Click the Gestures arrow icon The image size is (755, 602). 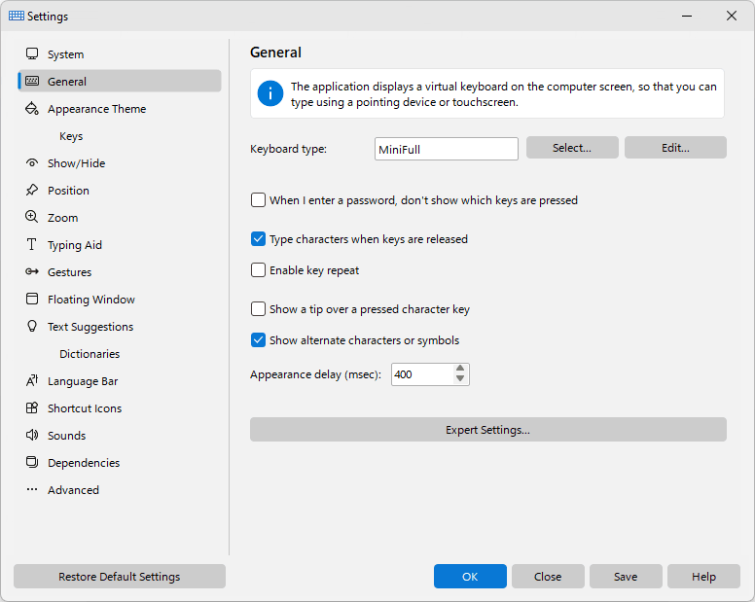[32, 271]
